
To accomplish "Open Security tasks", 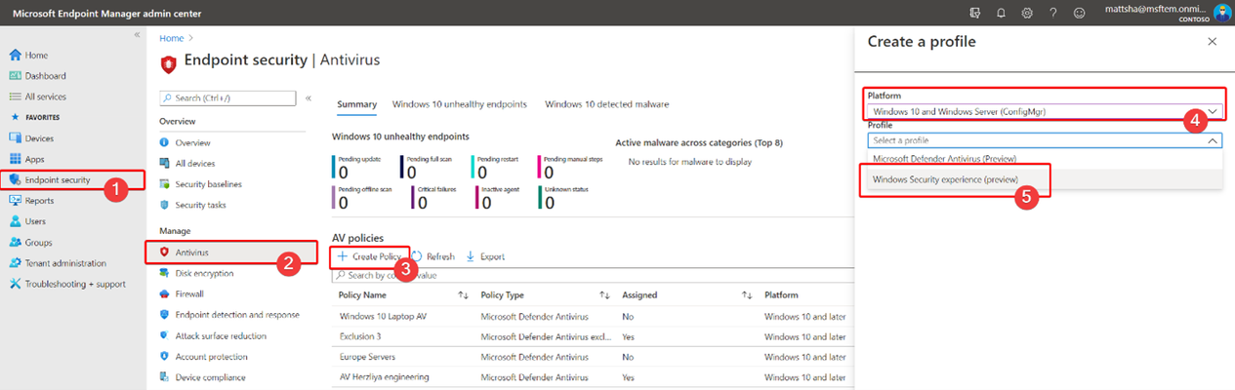I will [200, 205].
